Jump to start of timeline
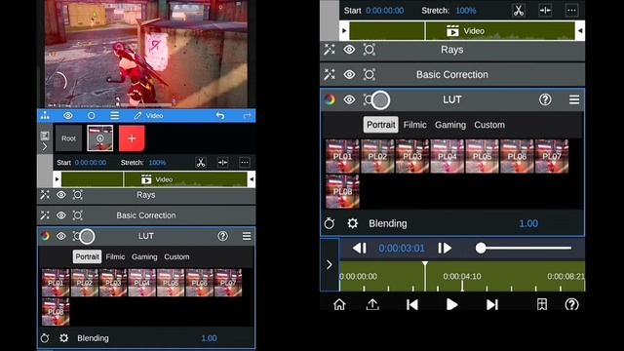The width and height of the screenshot is (624, 351). click(x=411, y=304)
